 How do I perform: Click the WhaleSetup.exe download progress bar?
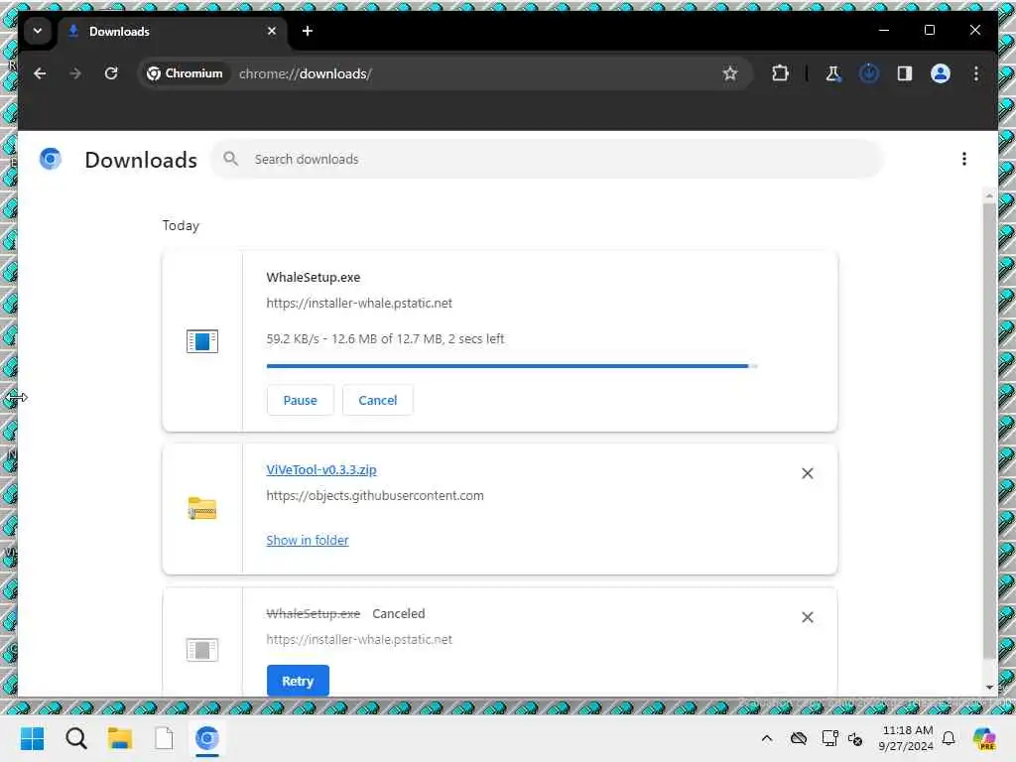pos(512,366)
